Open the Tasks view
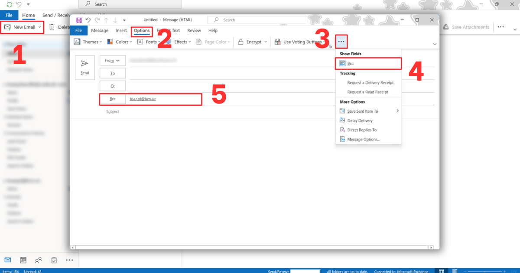Viewport: 520px width, 273px height. point(54,260)
